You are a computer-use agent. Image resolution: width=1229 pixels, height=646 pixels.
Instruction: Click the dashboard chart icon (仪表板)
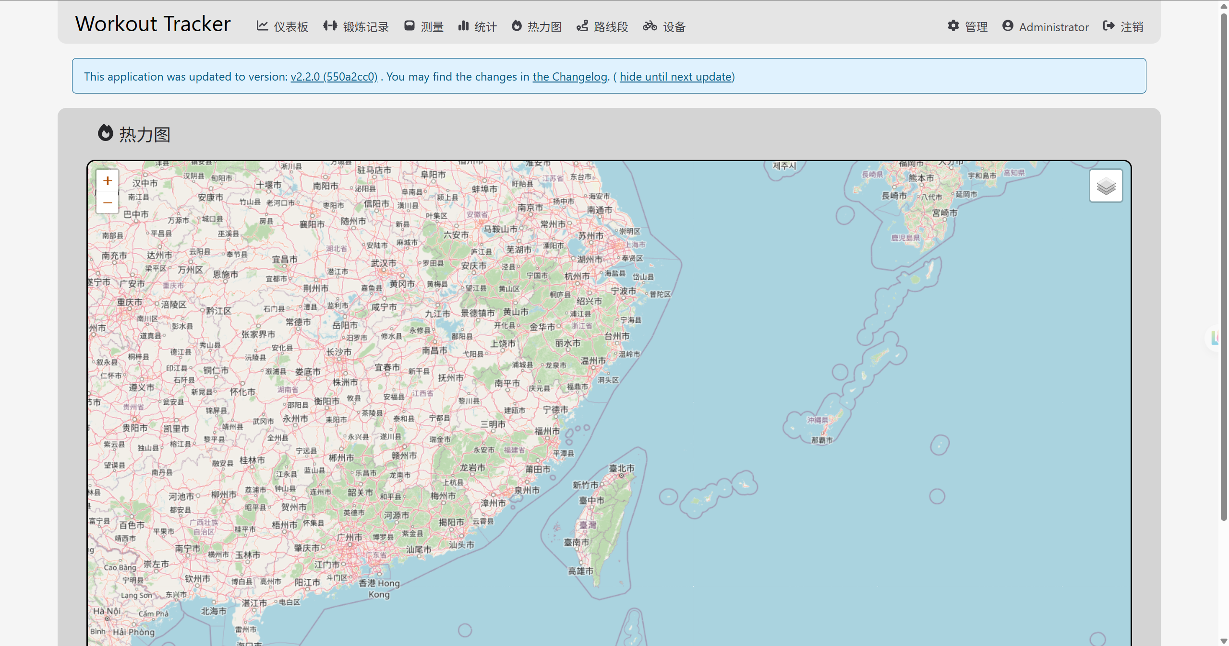(x=262, y=26)
